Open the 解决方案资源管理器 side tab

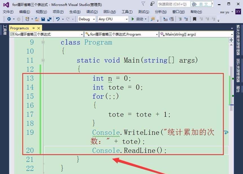238,40
